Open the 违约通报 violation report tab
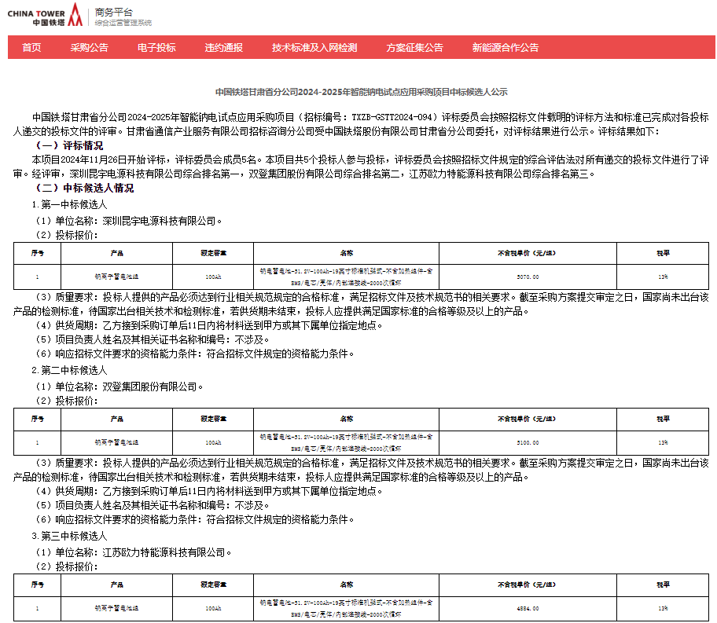 pyautogui.click(x=223, y=47)
